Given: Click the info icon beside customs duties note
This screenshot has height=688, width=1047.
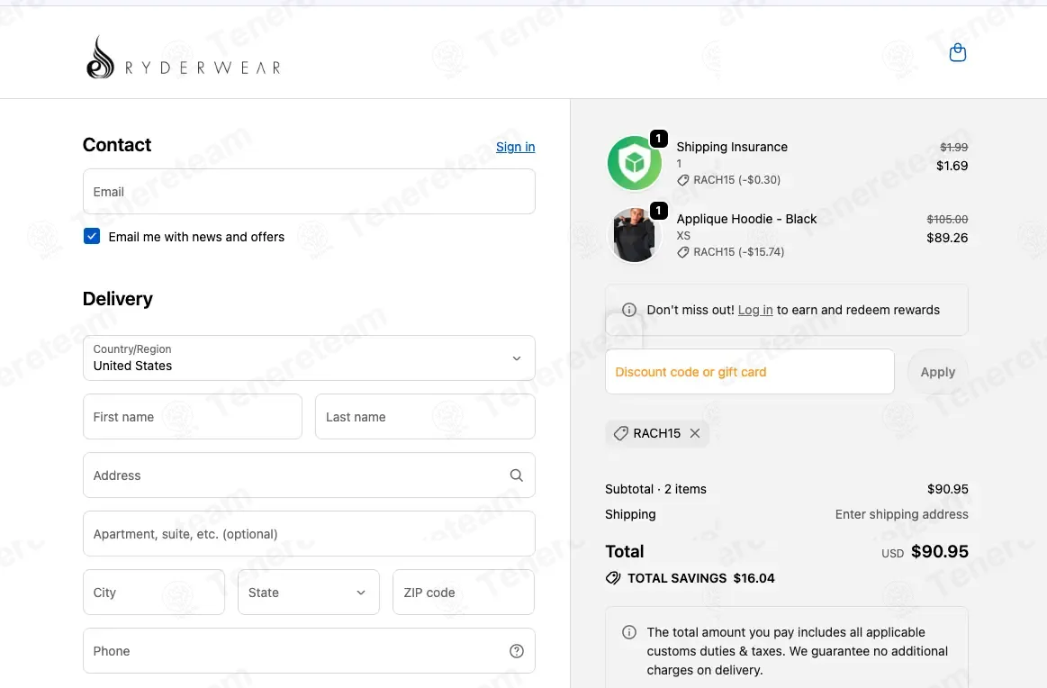Looking at the screenshot, I should click(x=629, y=632).
